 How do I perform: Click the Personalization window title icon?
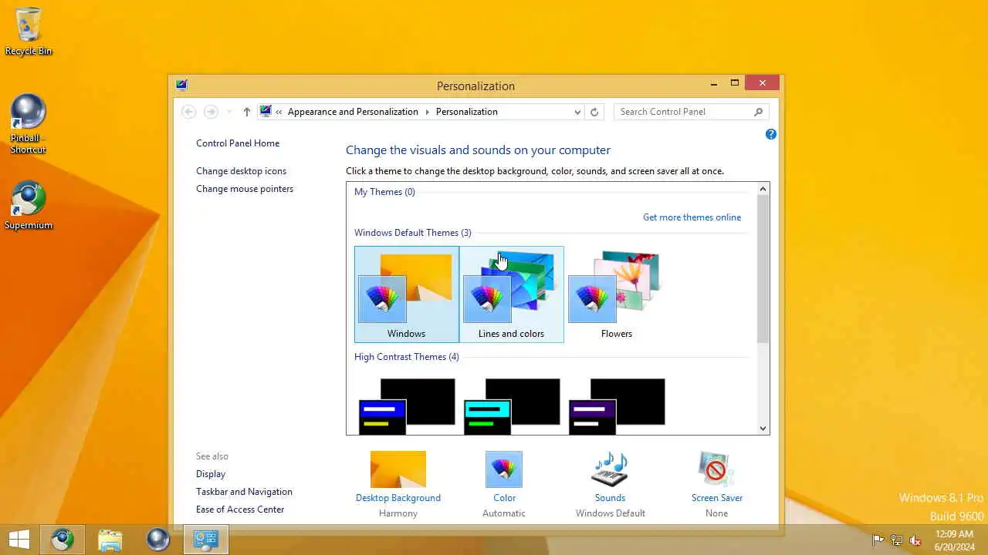(x=181, y=85)
